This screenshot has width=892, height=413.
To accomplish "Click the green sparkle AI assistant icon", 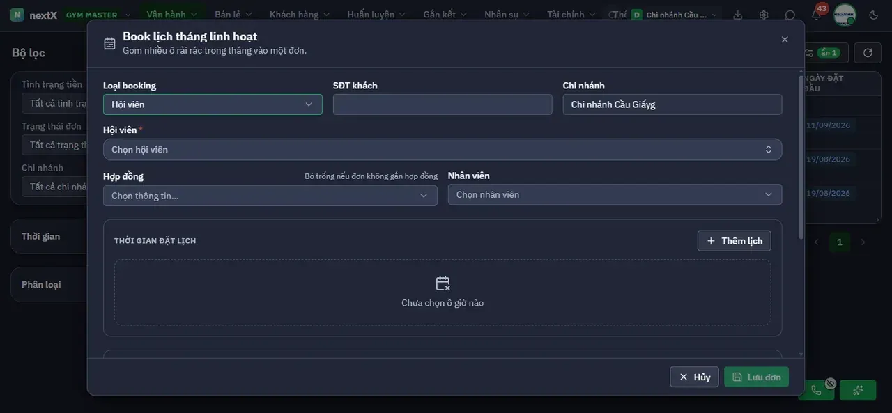I will (x=858, y=390).
